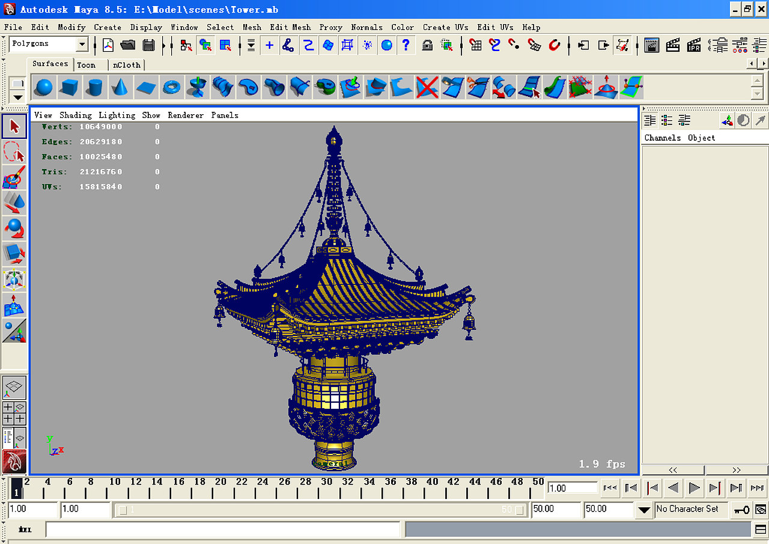The image size is (769, 544).
Task: Go to the start of playback range
Action: (610, 488)
